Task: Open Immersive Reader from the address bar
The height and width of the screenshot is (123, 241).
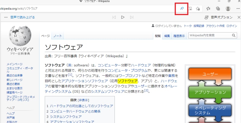Action: [x=190, y=9]
